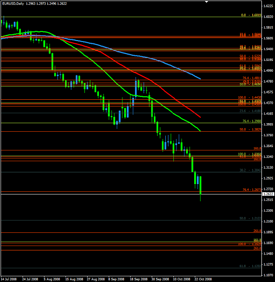Select the Fibonacci label 100.0 - 1.4438
275x282 pixels.
tap(249, 97)
